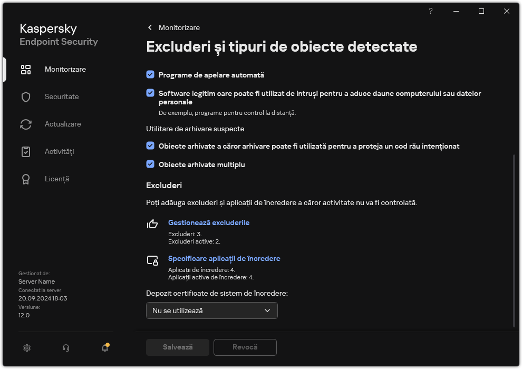This screenshot has height=369, width=522.
Task: Contact support via headset icon
Action: [x=65, y=348]
